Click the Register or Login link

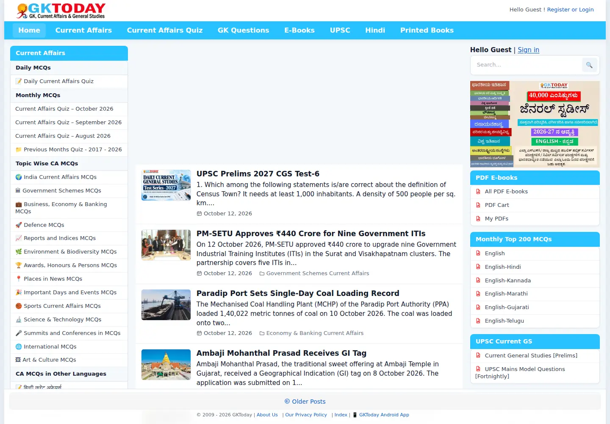570,10
